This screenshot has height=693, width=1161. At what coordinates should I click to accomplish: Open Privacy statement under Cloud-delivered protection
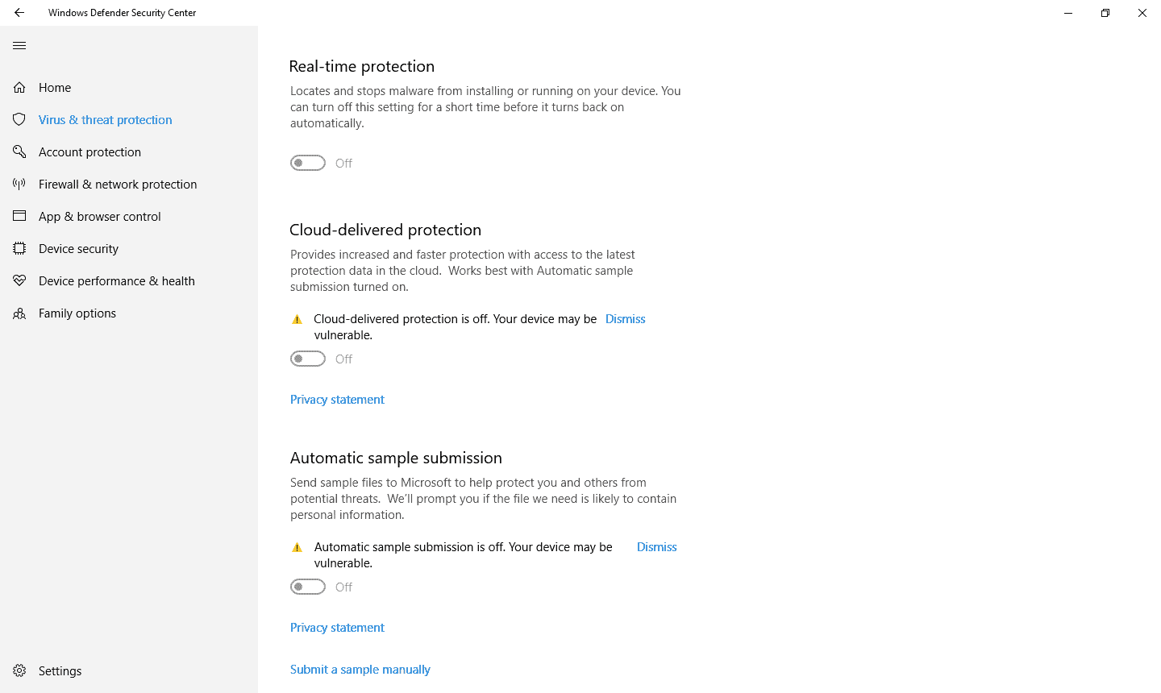[x=337, y=400]
